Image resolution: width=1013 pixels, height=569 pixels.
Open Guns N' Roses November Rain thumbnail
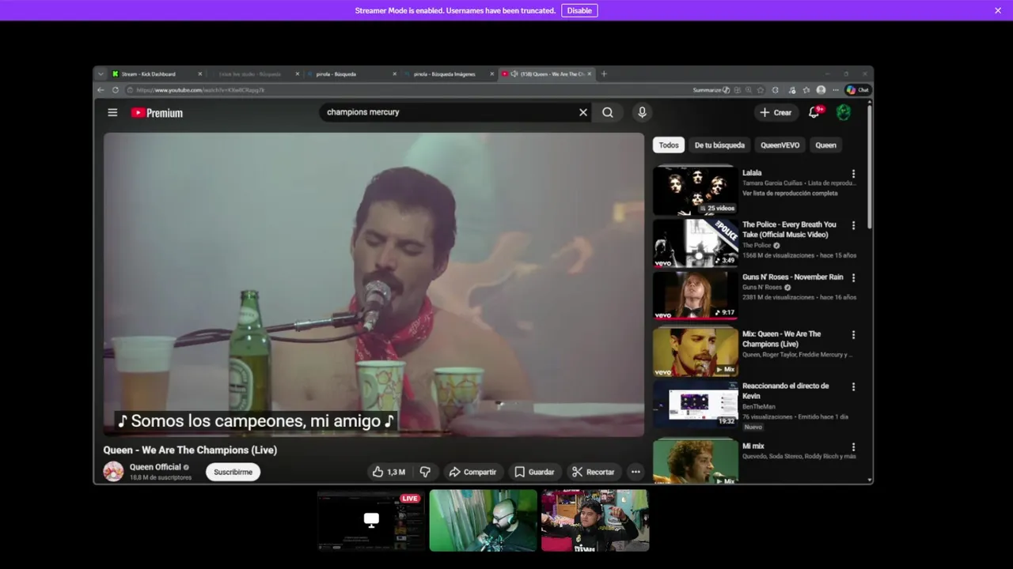[x=695, y=295]
